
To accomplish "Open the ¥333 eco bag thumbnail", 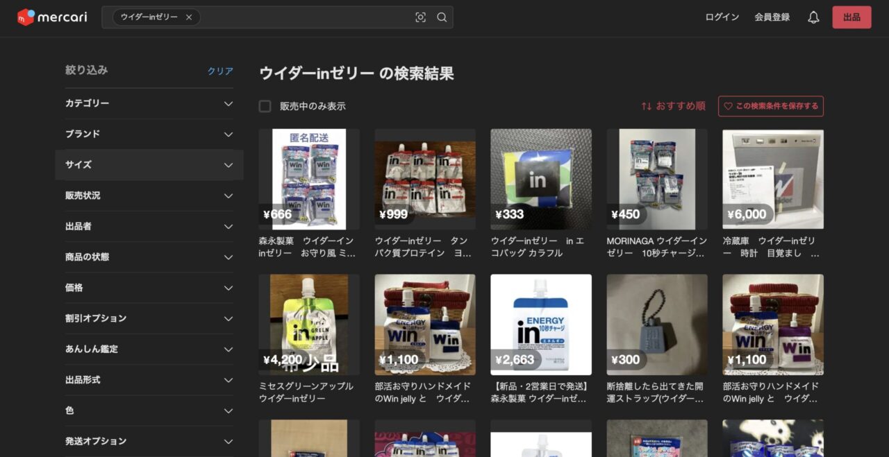I will coord(541,179).
